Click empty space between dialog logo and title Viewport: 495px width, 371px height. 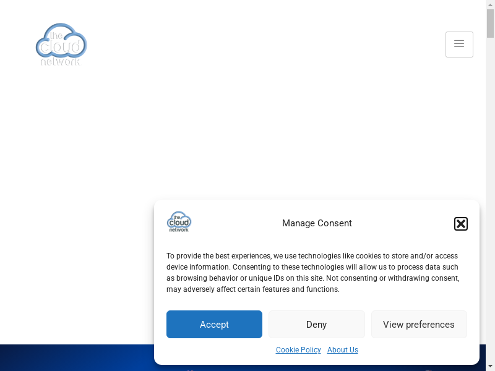pyautogui.click(x=235, y=223)
